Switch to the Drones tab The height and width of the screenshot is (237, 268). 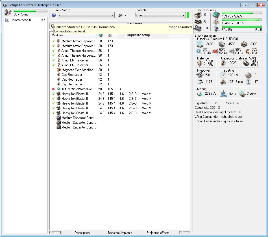pyautogui.click(x=55, y=233)
